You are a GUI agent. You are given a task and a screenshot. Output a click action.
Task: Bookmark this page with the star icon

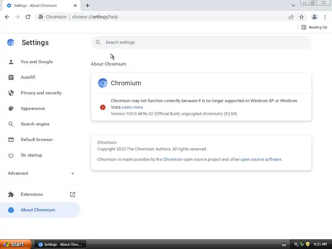302,17
